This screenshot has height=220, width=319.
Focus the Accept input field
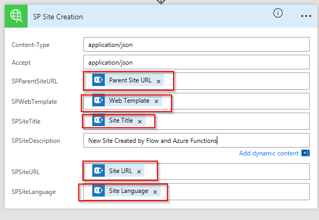tap(197, 62)
